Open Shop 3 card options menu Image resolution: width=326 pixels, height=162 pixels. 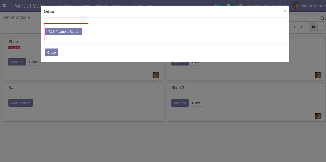[321, 87]
